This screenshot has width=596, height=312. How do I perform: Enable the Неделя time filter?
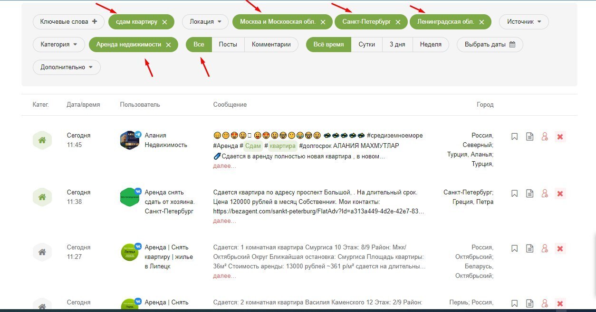[x=431, y=44]
